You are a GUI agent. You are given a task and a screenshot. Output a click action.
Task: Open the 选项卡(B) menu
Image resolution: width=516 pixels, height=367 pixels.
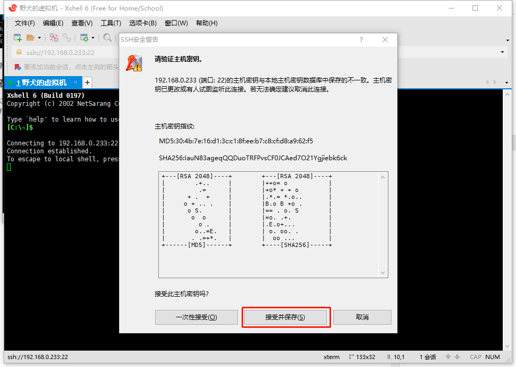click(x=143, y=23)
